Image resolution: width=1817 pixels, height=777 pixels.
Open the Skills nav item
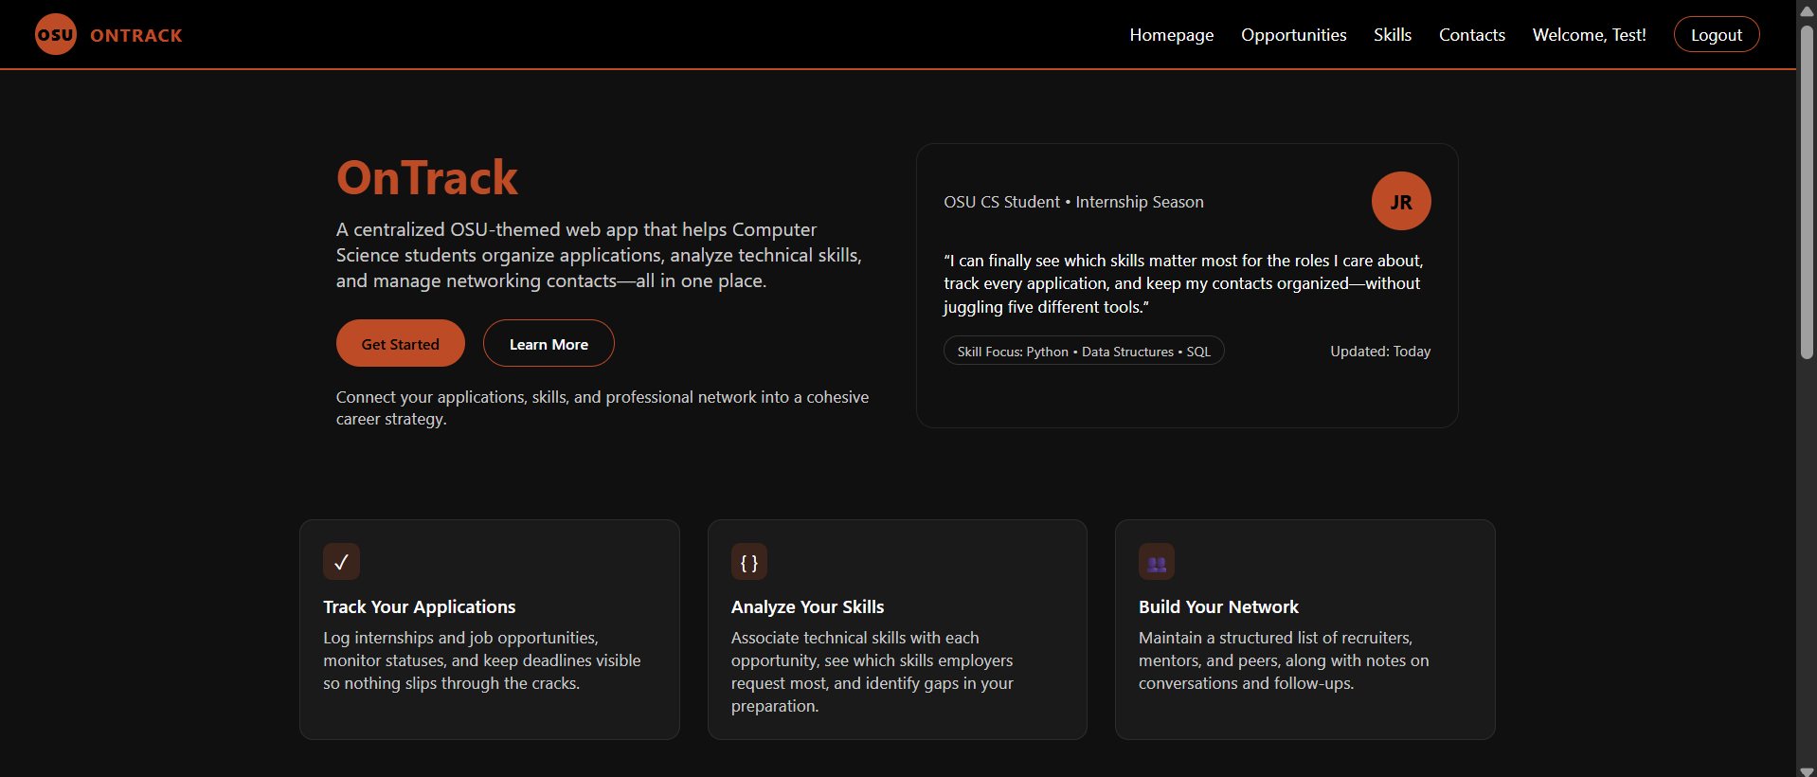click(1393, 35)
